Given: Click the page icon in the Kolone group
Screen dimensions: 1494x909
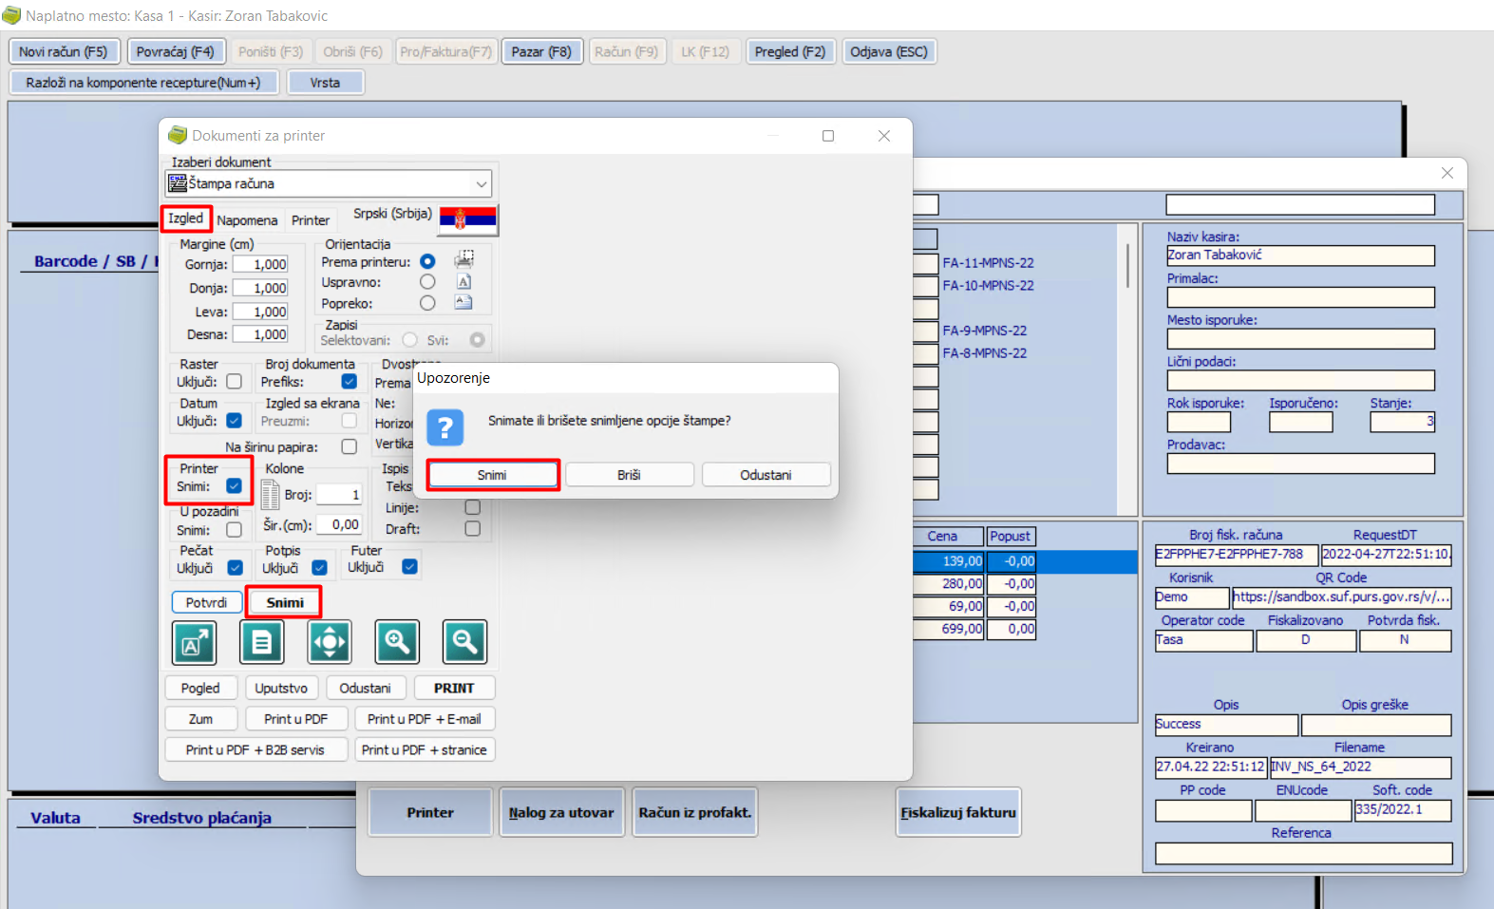Looking at the screenshot, I should 271,496.
